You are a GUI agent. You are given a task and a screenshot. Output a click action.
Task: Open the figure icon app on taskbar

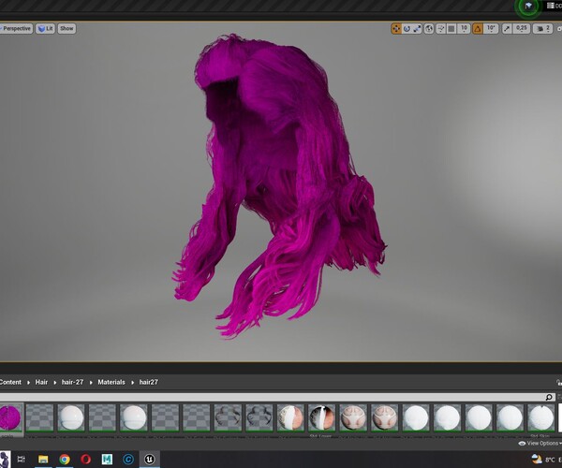coord(5,459)
